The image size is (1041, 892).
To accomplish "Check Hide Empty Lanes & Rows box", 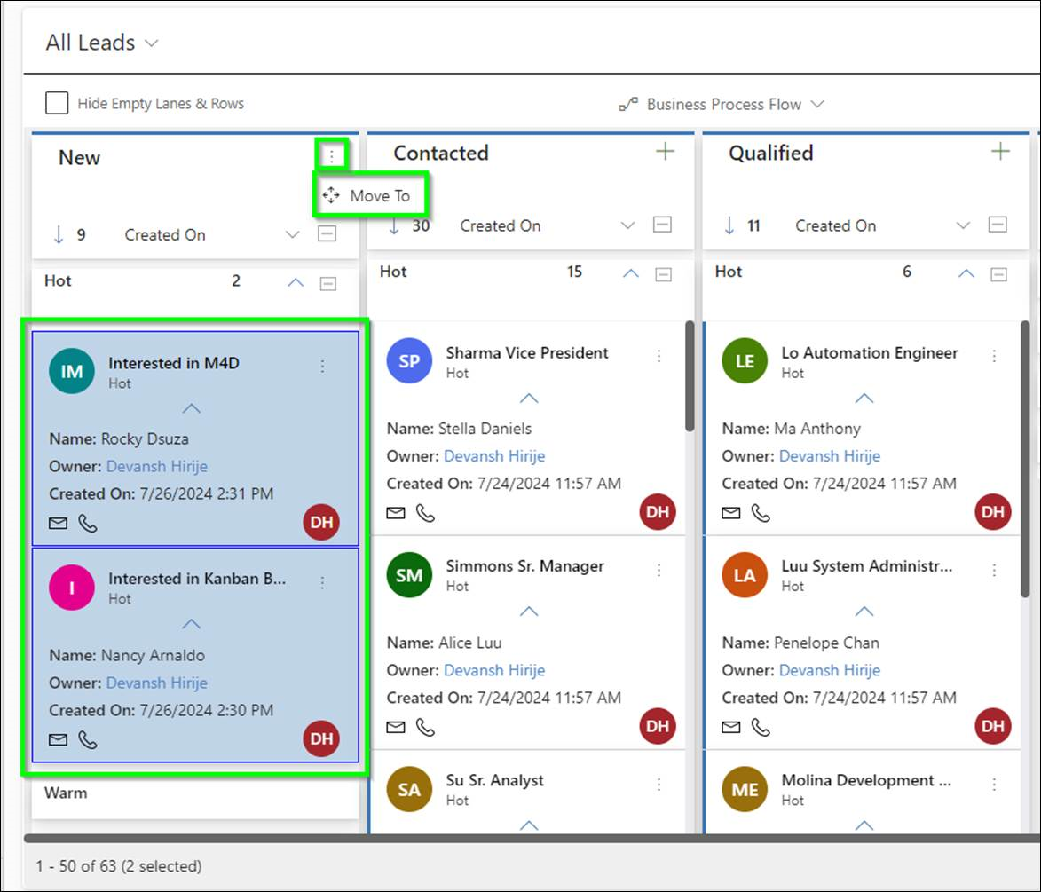I will [57, 103].
